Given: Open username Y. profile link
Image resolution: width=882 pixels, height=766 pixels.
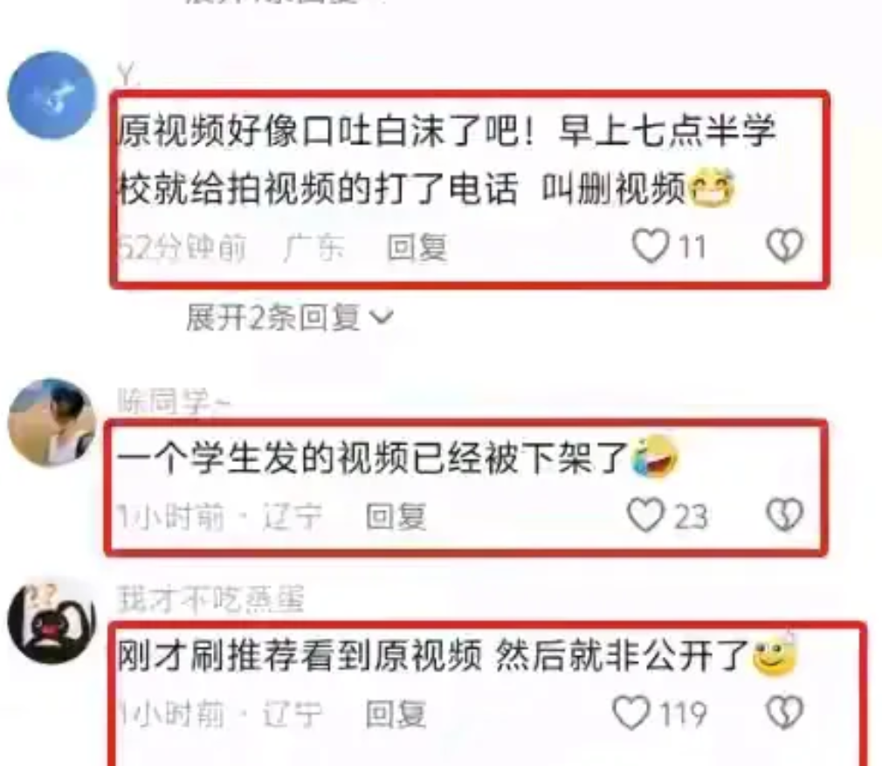Looking at the screenshot, I should [x=129, y=74].
